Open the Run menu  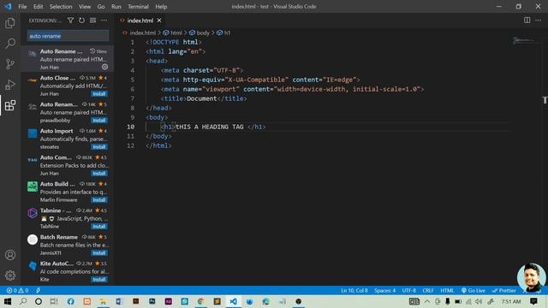(116, 7)
